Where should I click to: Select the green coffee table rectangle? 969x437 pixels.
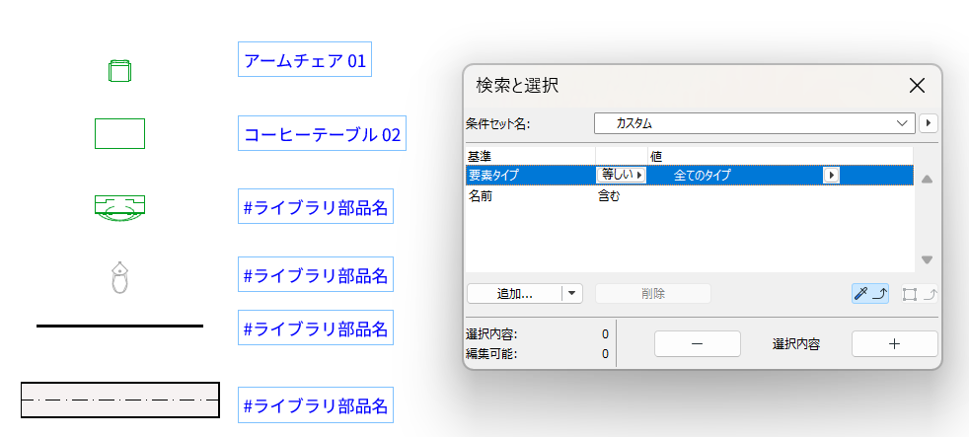(119, 133)
